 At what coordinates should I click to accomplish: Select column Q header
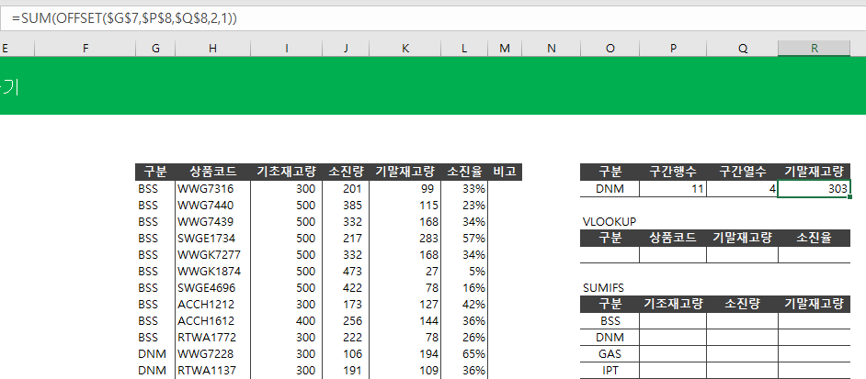[x=743, y=49]
